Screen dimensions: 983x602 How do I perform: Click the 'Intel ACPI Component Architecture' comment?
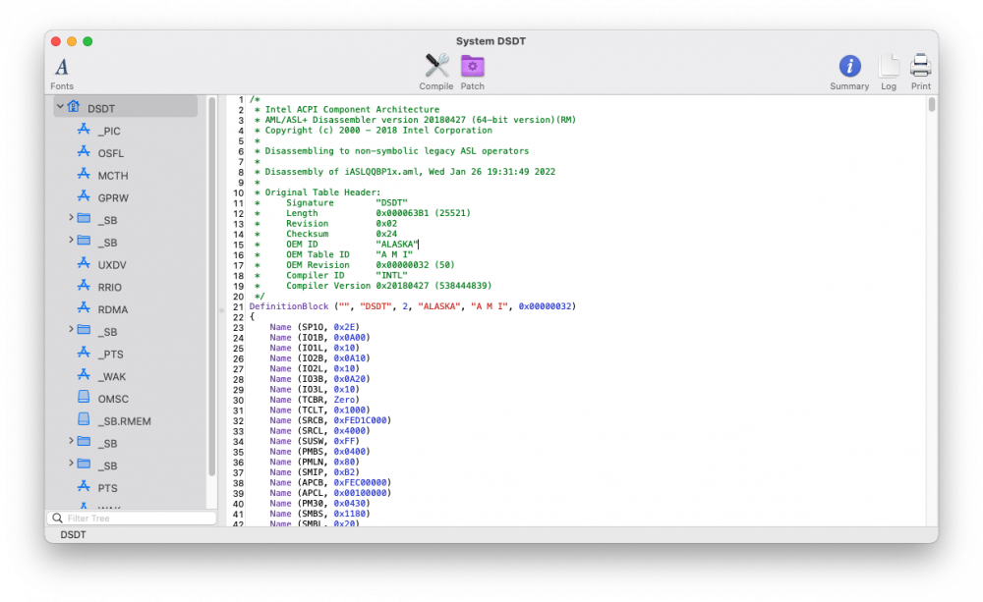[352, 109]
